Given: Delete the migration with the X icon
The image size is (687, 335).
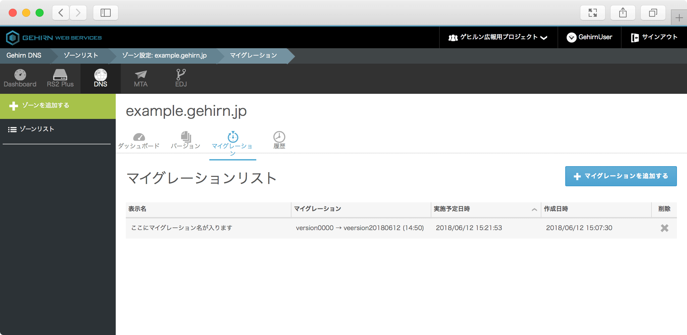Looking at the screenshot, I should (x=664, y=228).
